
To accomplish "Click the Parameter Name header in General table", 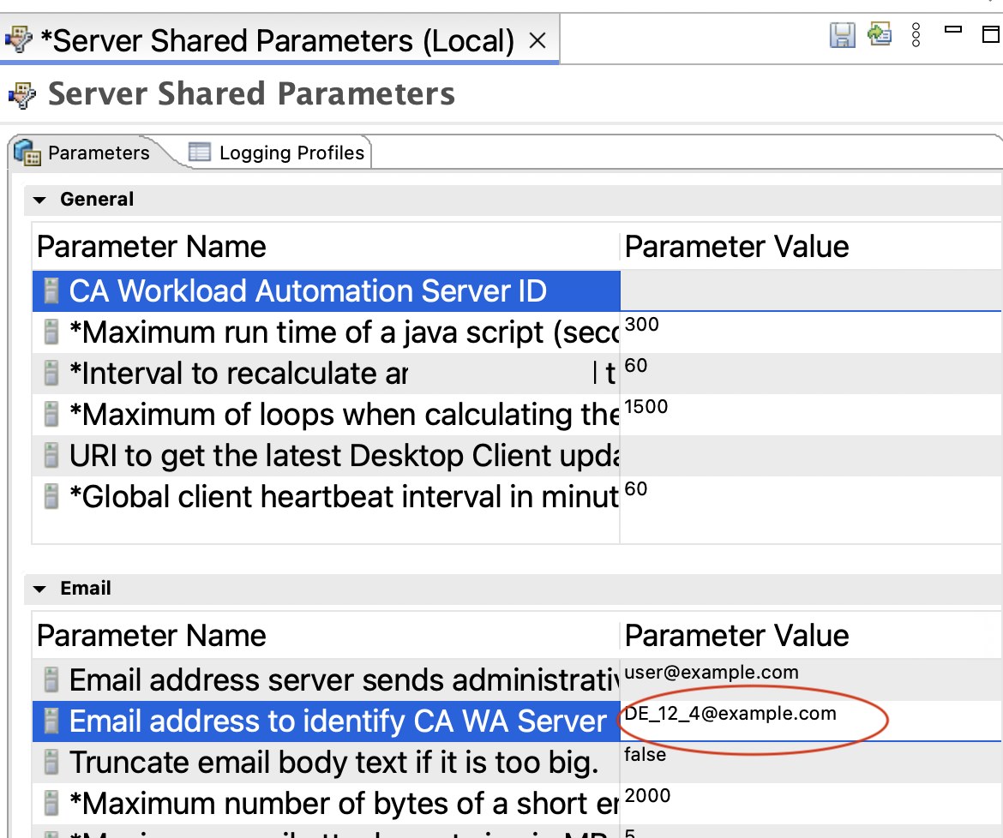I will tap(152, 247).
